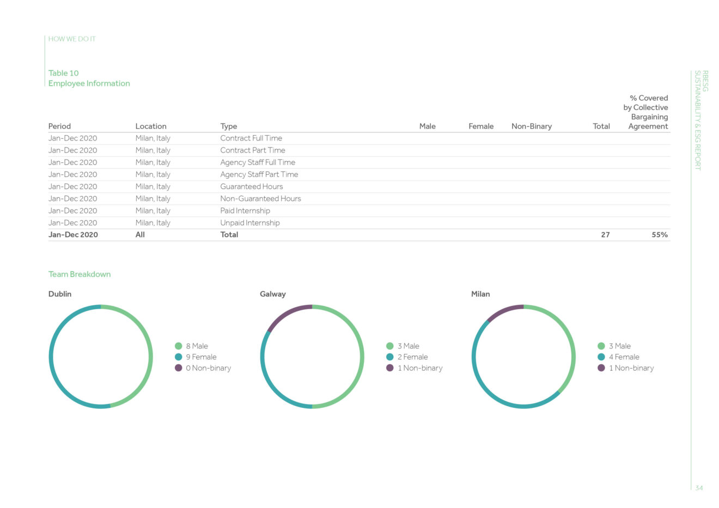
Task: Select the Galway donut chart
Action: pyautogui.click(x=312, y=357)
